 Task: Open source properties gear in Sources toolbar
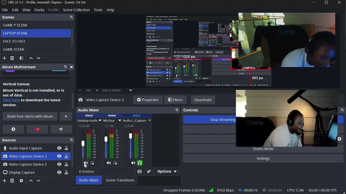tap(21, 181)
